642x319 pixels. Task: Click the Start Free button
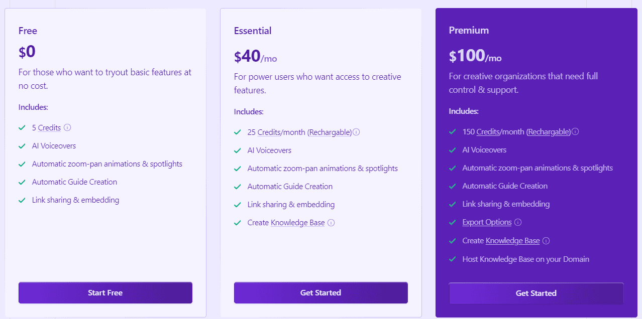click(105, 292)
